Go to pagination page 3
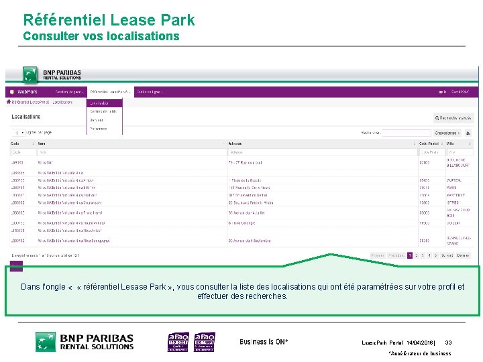This screenshot has height=362, width=483. [423, 255]
